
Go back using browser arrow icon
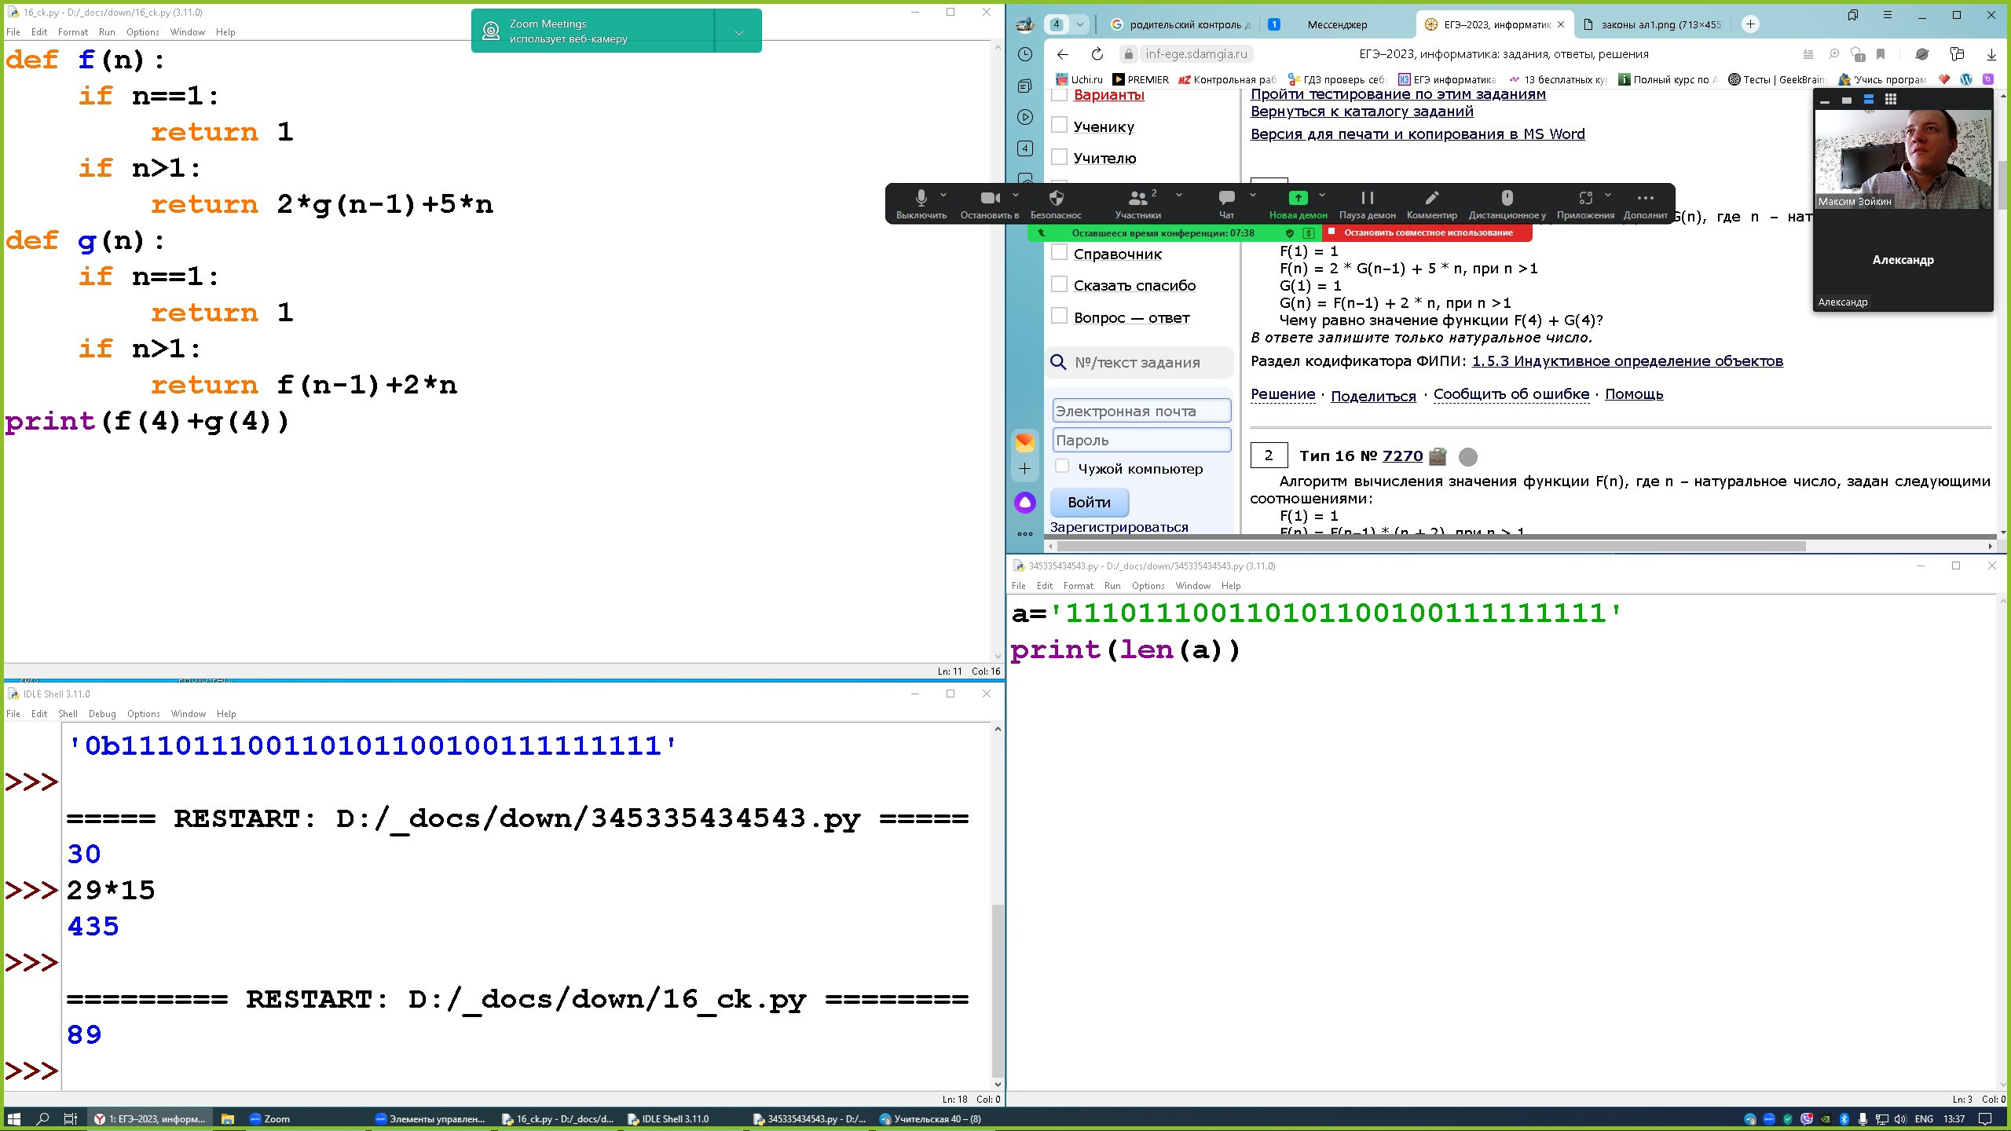pyautogui.click(x=1063, y=54)
